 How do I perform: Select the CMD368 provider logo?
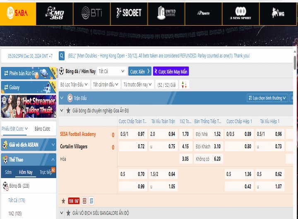[55, 13]
